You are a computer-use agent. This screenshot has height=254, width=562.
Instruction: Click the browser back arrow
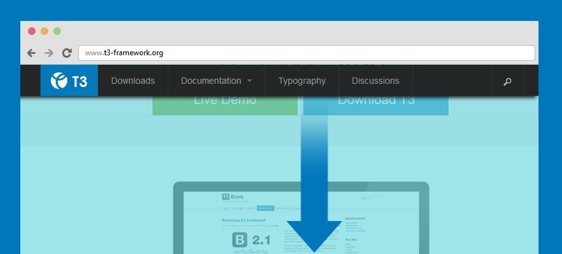click(32, 53)
